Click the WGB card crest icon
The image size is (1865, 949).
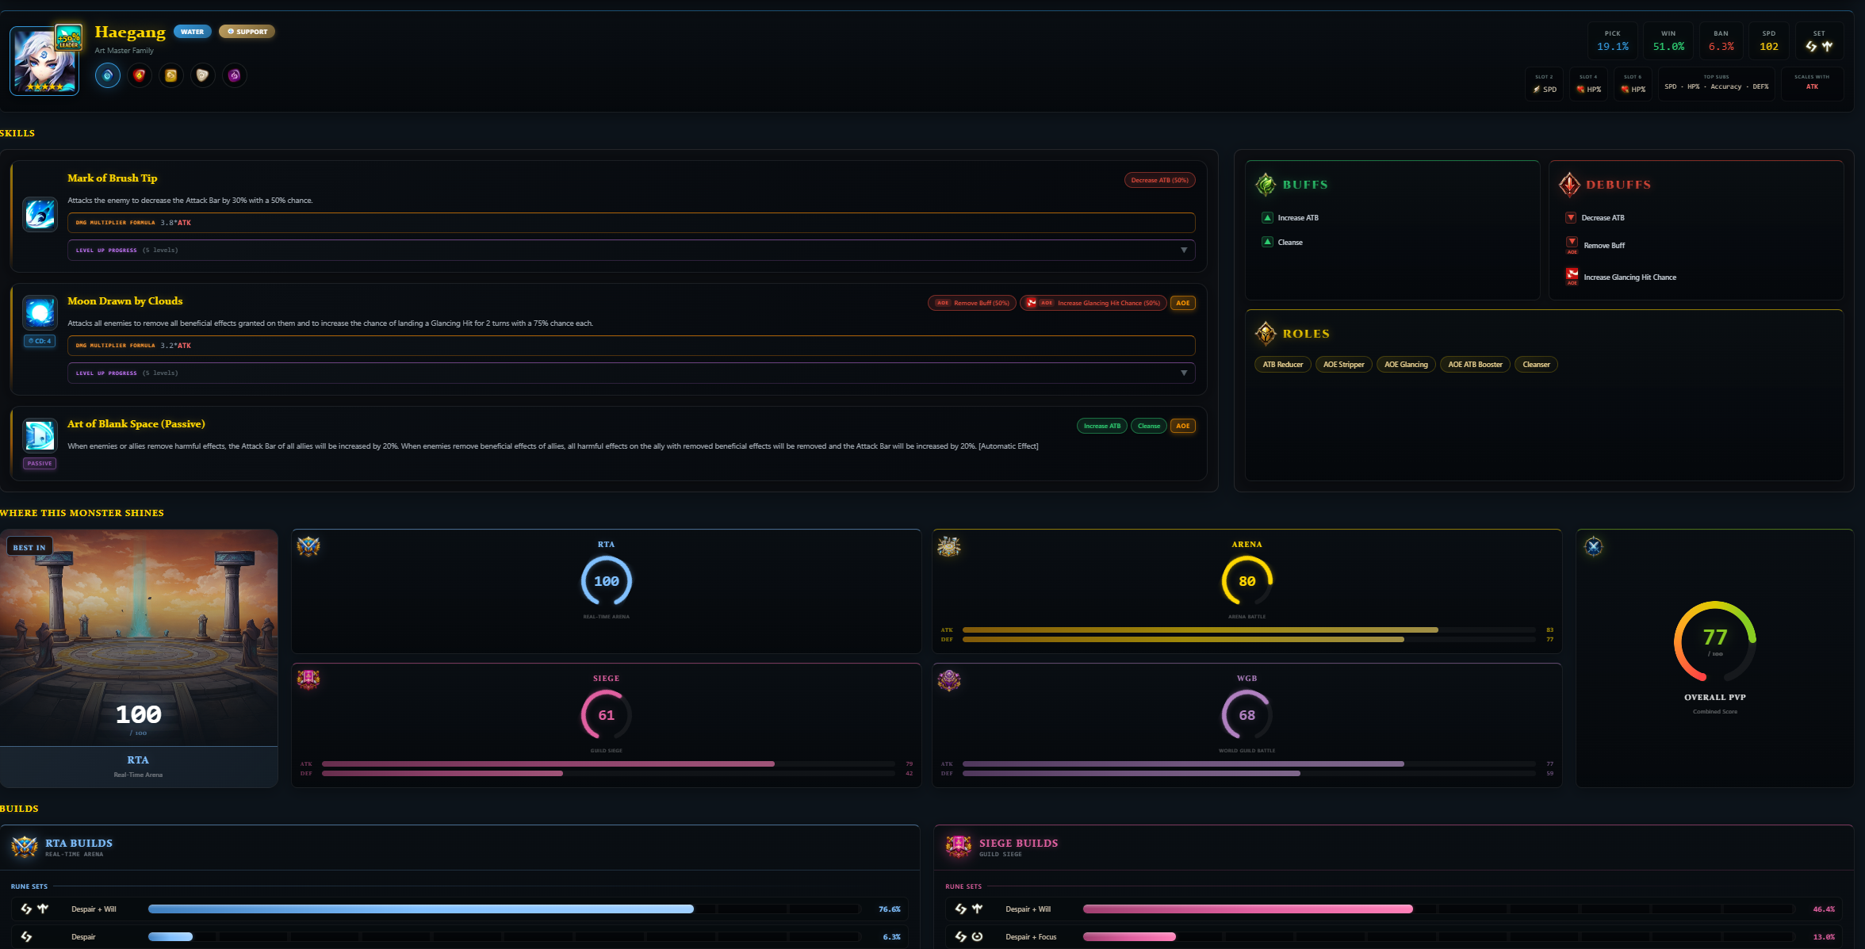click(949, 680)
